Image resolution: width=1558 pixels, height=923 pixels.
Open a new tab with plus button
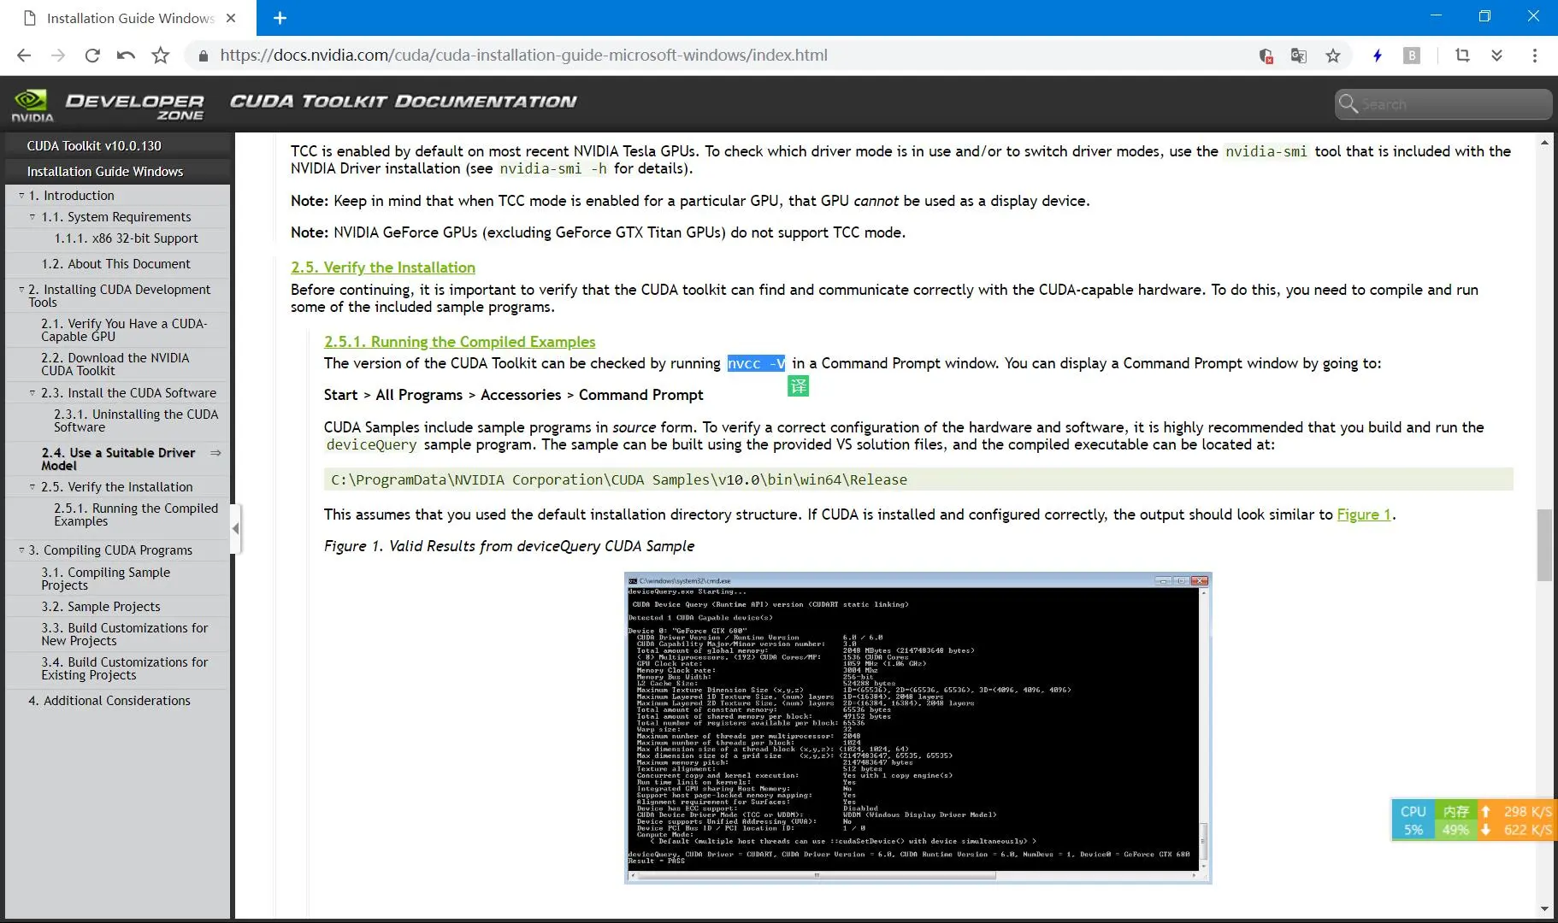coord(280,18)
